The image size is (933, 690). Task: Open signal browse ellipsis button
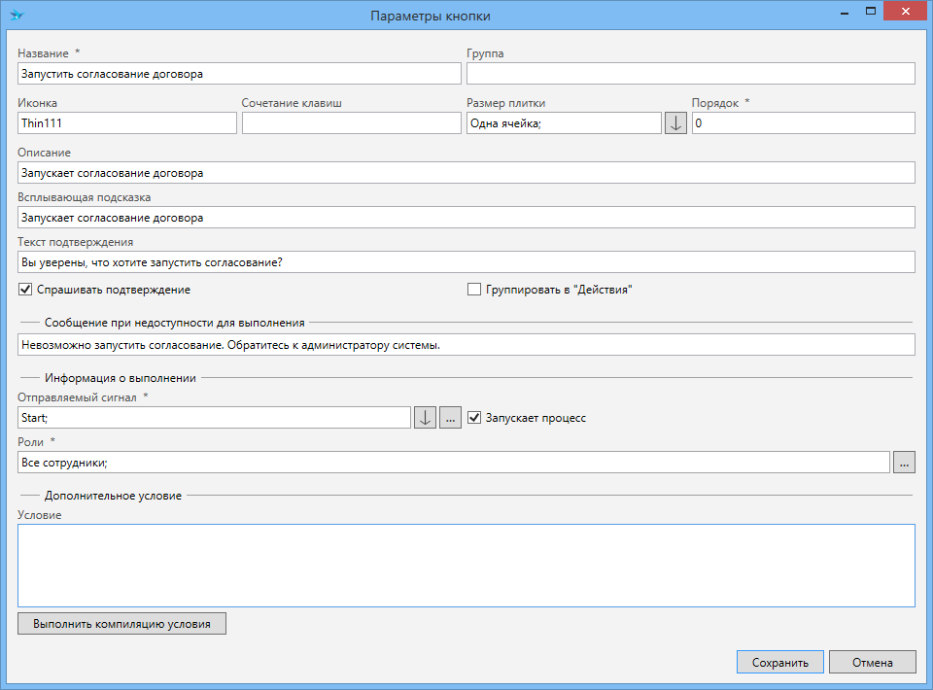click(x=449, y=418)
